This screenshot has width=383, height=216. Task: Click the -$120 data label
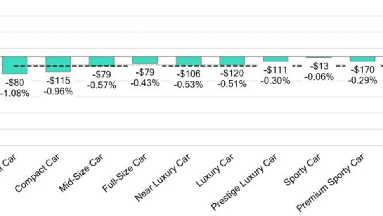click(232, 74)
